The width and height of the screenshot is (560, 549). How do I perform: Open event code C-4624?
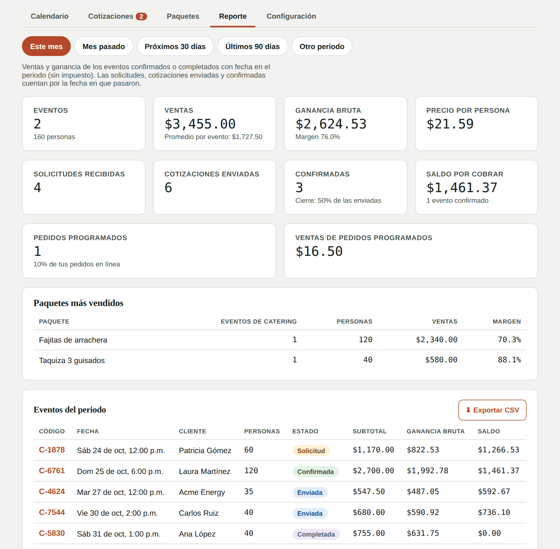point(52,492)
